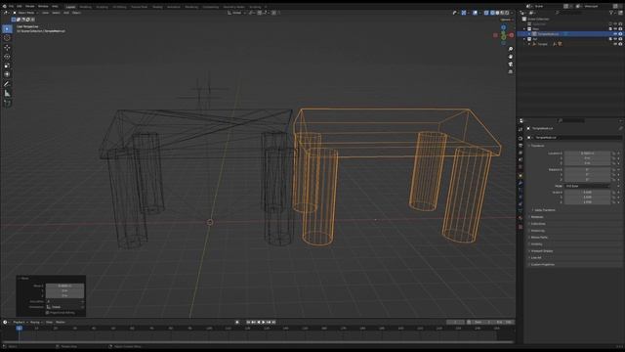The width and height of the screenshot is (625, 352).
Task: Select the Measure tool
Action: [7, 94]
